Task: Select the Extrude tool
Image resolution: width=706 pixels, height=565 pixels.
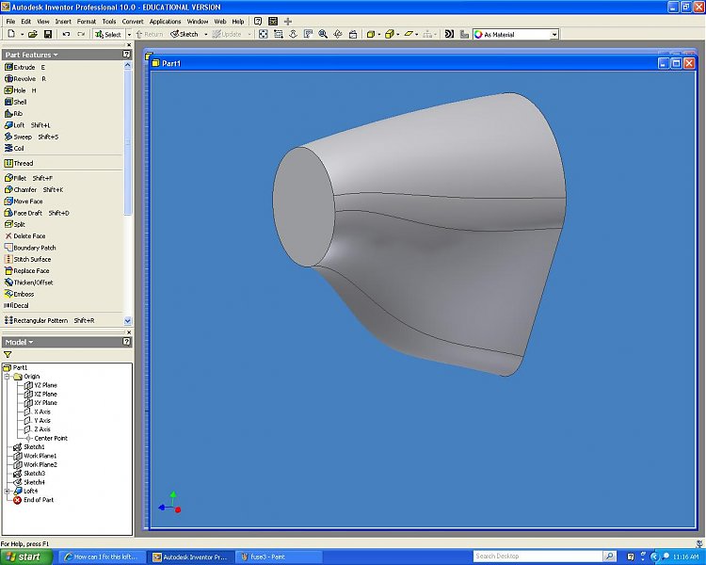Action: click(x=24, y=68)
